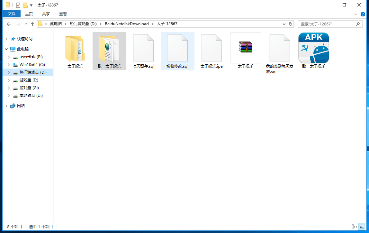Open the Customize Quick Access Toolbar dropdown
Screen dimensions: 369x233
click(x=31, y=5)
